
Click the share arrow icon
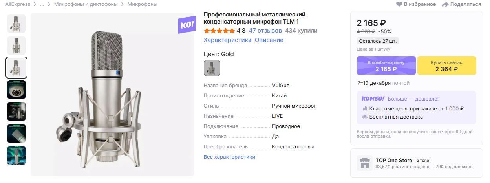pyautogui.click(x=445, y=4)
